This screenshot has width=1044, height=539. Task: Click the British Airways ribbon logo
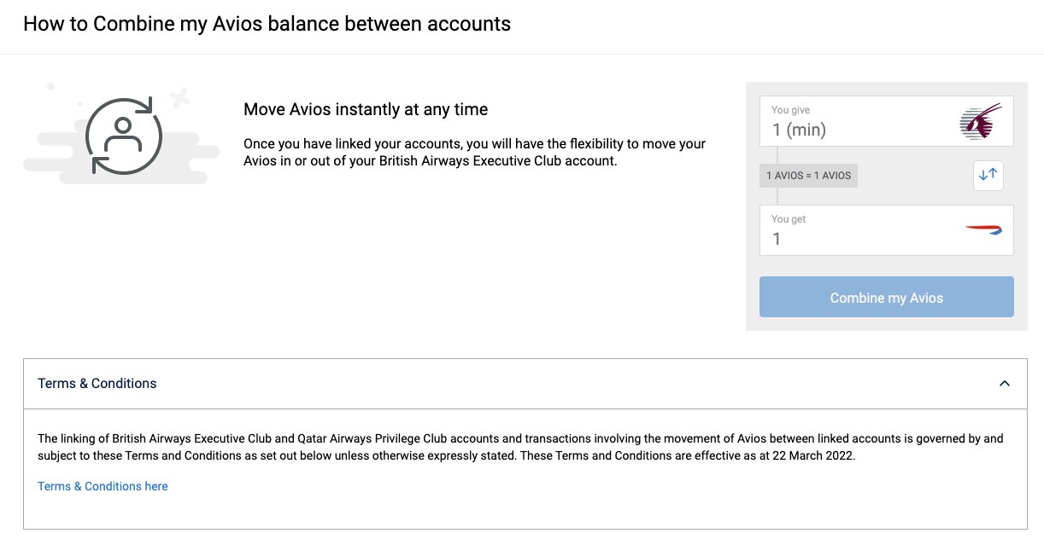click(x=983, y=229)
